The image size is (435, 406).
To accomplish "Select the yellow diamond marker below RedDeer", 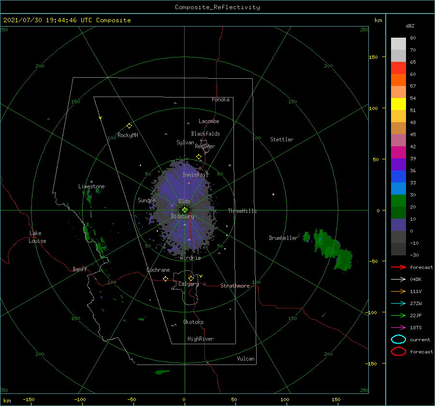I will tap(199, 157).
